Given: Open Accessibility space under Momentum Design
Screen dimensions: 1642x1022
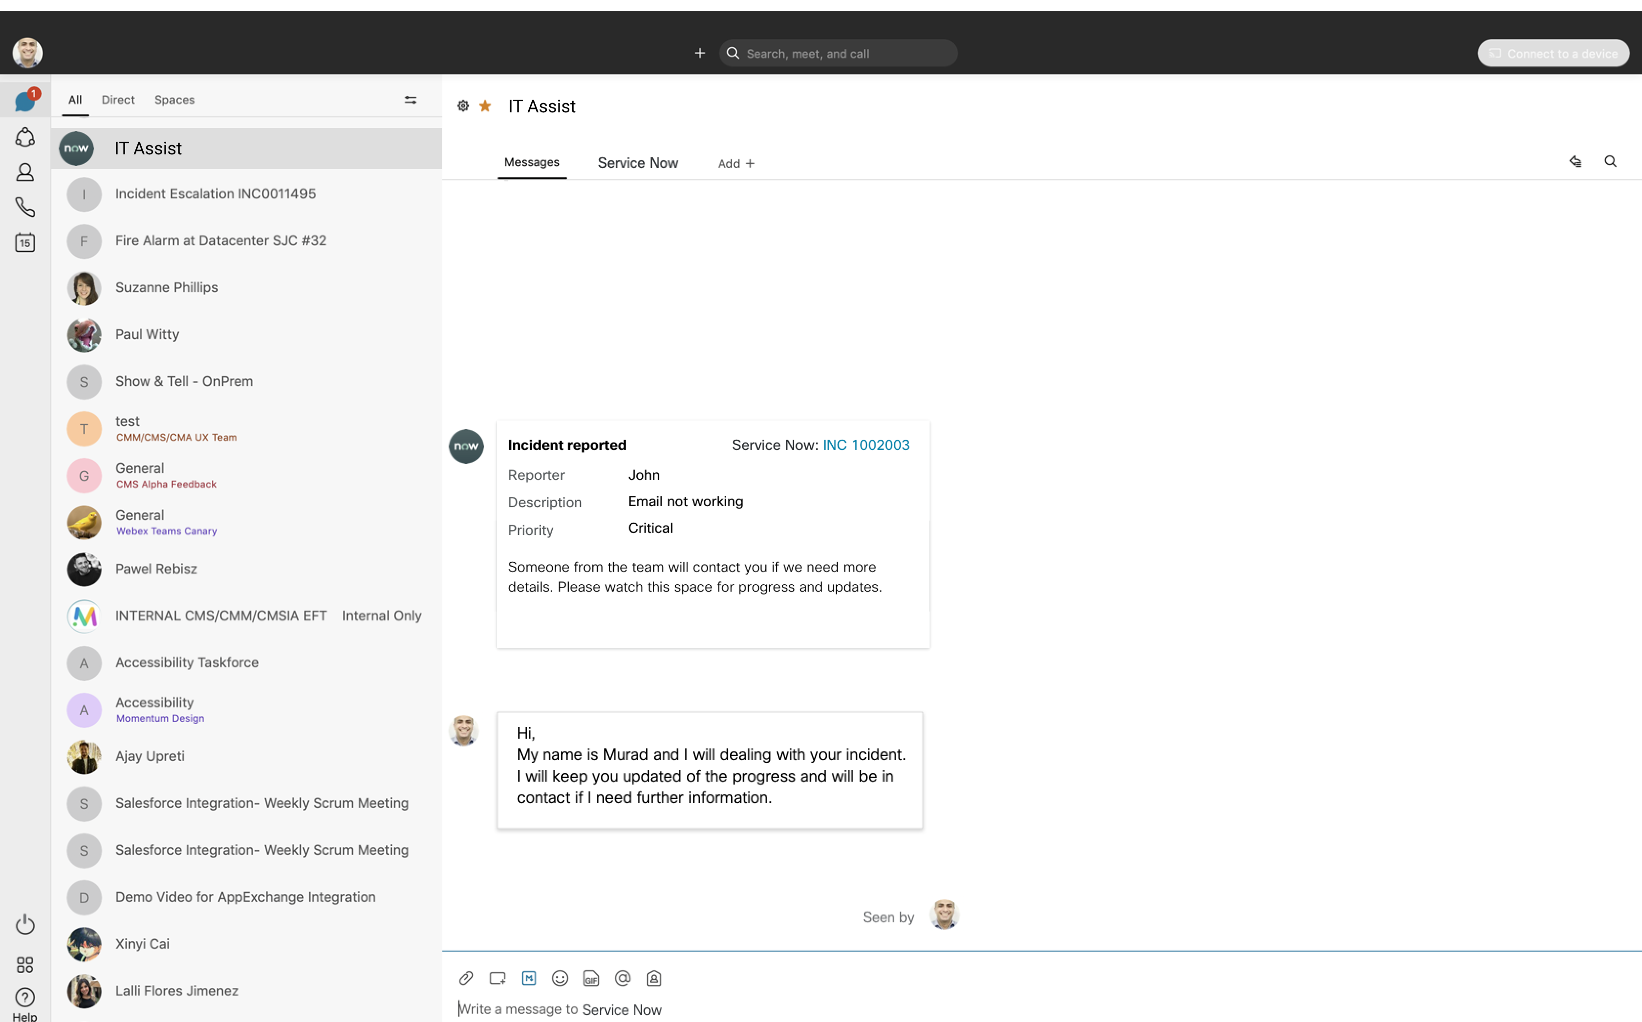Looking at the screenshot, I should tap(246, 710).
